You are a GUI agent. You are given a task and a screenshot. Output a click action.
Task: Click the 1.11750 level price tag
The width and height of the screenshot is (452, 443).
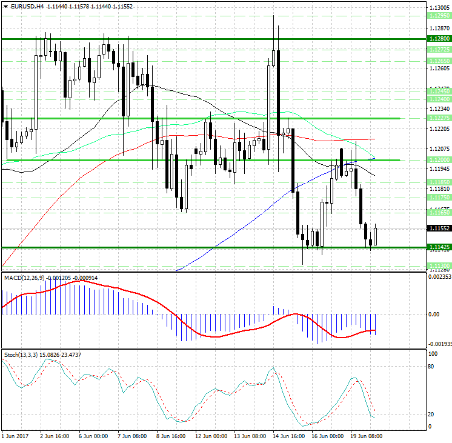tap(439, 198)
